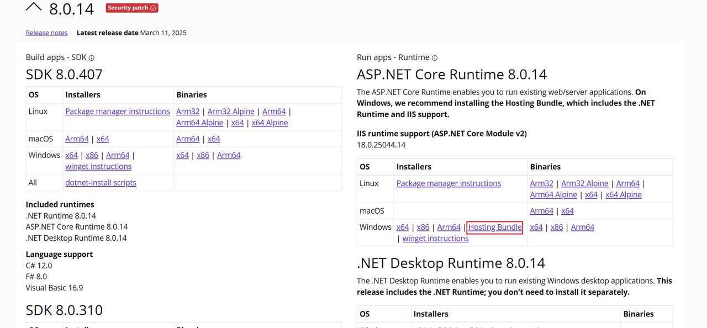The image size is (707, 328).
Task: Download ASP.NET Core Runtime Linux x64 Alpine binary
Action: (624, 194)
